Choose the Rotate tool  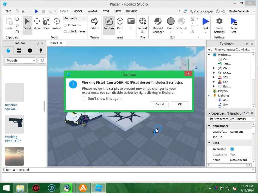[x=57, y=24]
